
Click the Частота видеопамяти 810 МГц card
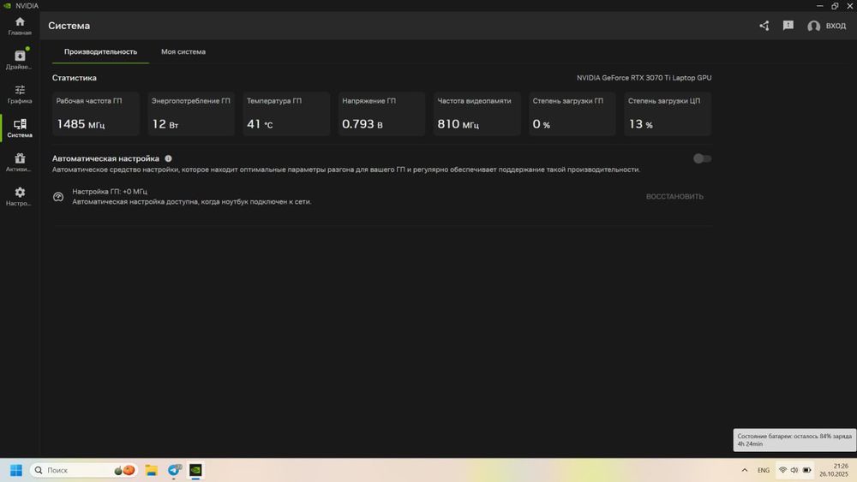pyautogui.click(x=476, y=114)
